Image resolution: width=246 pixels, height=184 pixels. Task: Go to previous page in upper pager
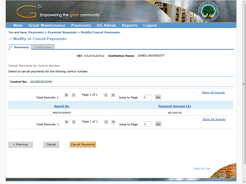pos(73,95)
